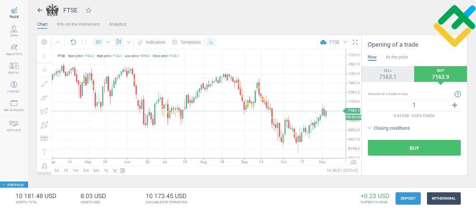Toggle fullscreen chart mode
476x208 pixels.
[x=355, y=42]
